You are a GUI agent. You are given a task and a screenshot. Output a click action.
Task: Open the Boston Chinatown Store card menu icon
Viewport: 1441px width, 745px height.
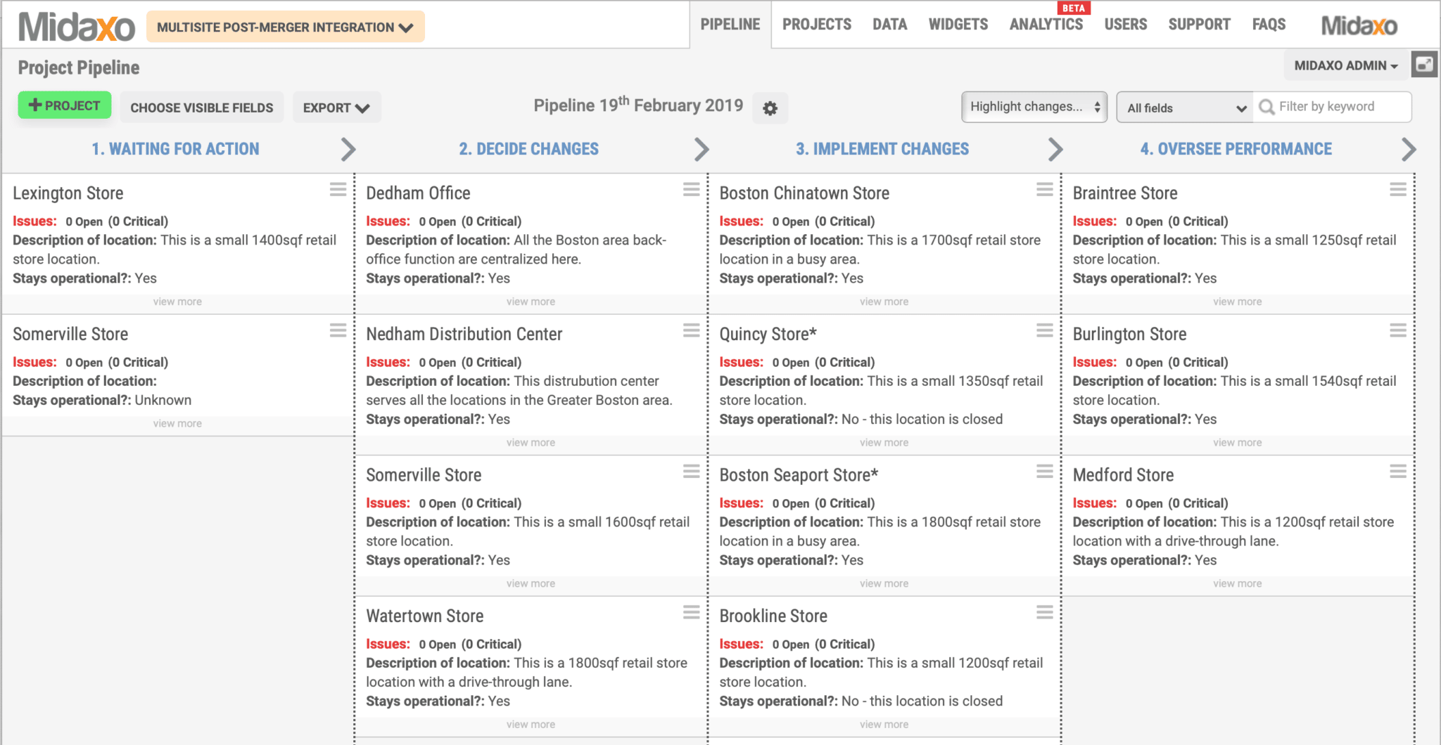tap(1044, 190)
